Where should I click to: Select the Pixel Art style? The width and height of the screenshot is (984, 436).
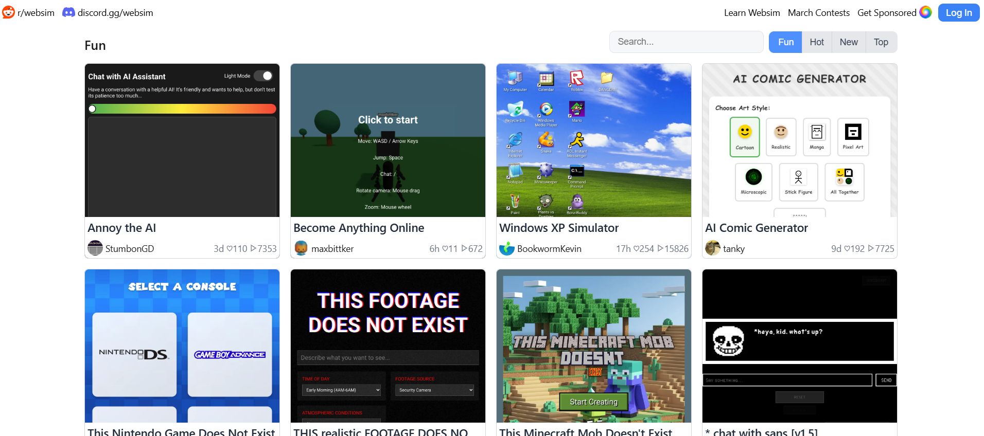(x=853, y=137)
